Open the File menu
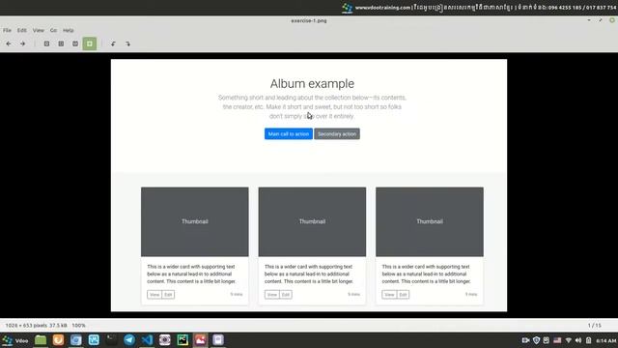Viewport: 618px width, 348px height. point(7,30)
